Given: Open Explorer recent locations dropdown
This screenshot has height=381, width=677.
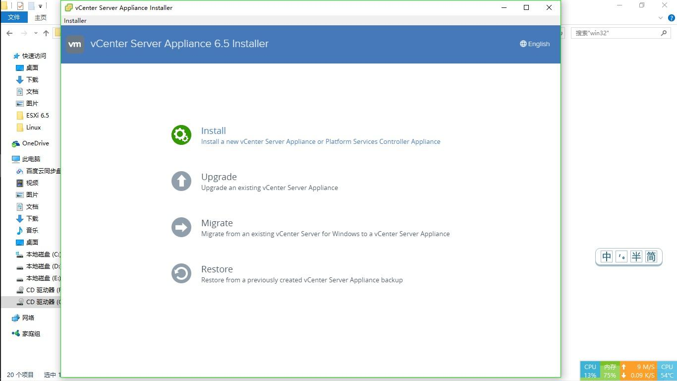Looking at the screenshot, I should [x=36, y=33].
